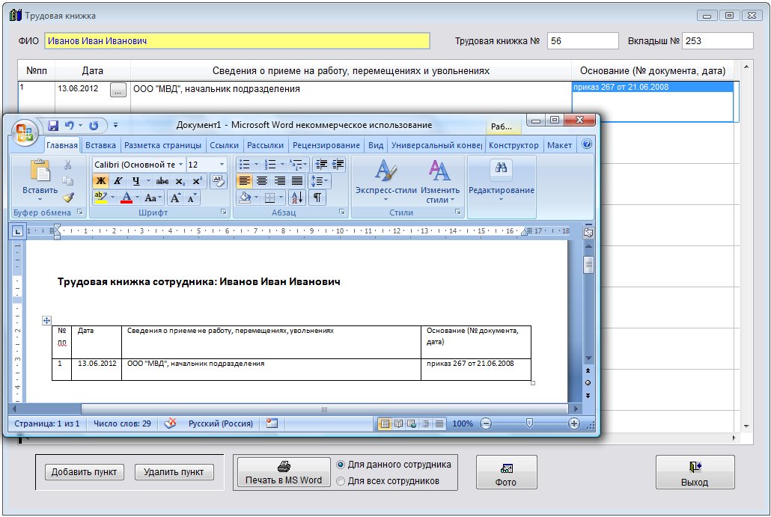Switch to the Рассылки tab
This screenshot has height=517, width=771.
click(x=265, y=145)
